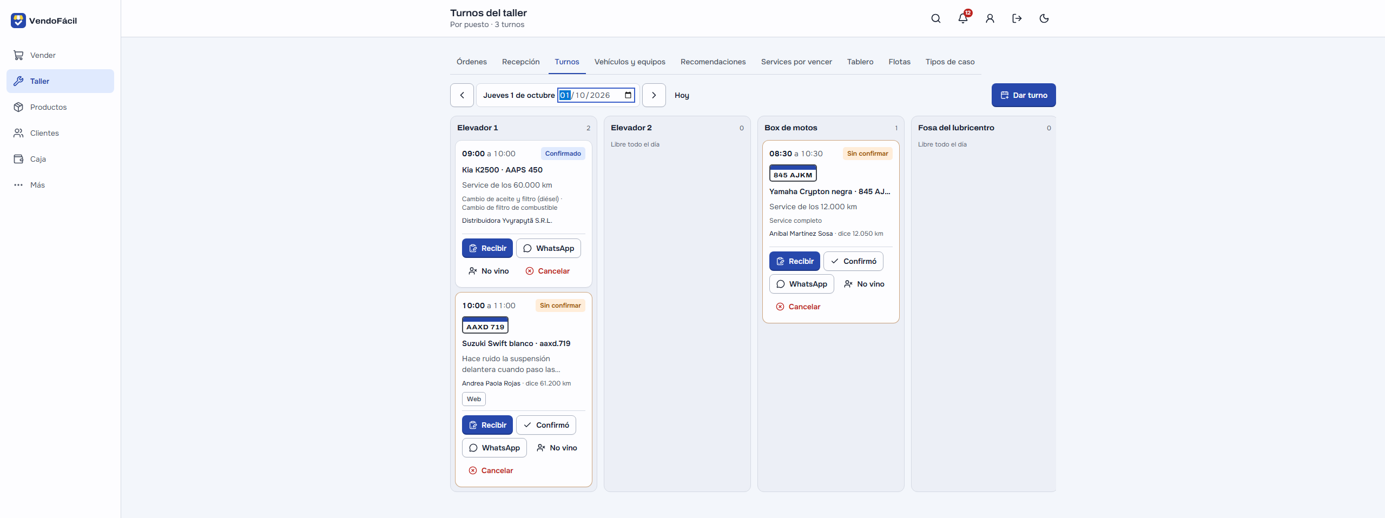The image size is (1385, 518).
Task: Click Cancelar on the Yamaha Crypton turno
Action: pyautogui.click(x=798, y=307)
